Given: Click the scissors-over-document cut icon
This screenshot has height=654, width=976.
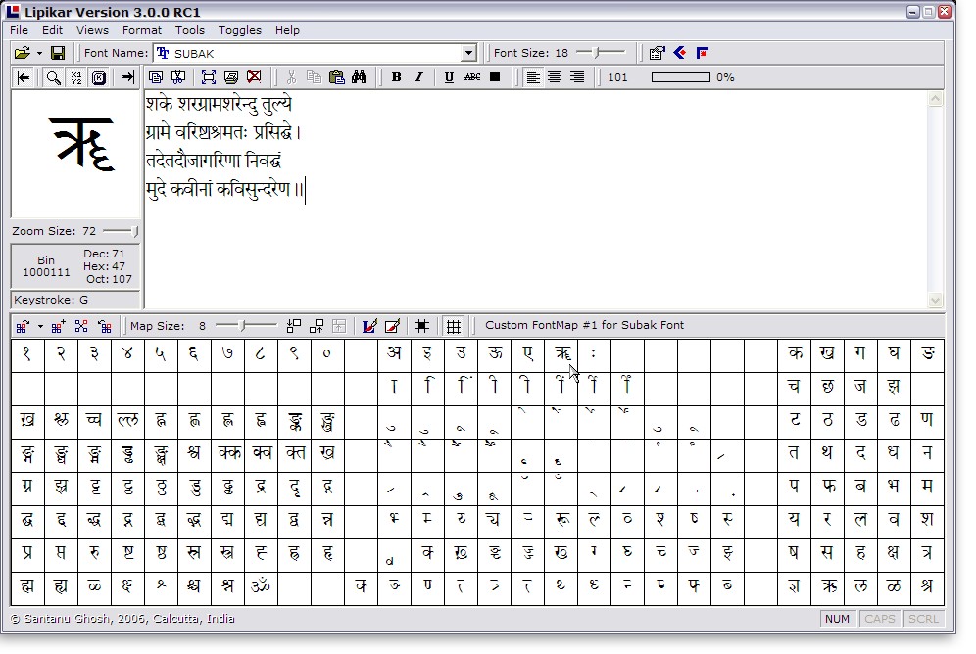Looking at the screenshot, I should pos(178,77).
